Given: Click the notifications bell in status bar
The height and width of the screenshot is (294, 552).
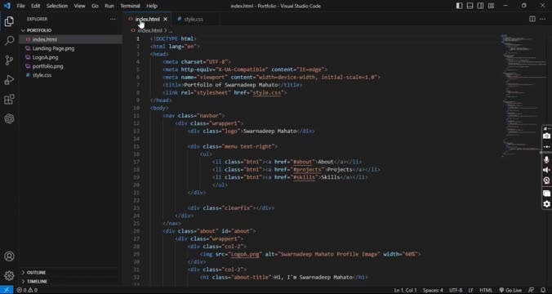Looking at the screenshot, I should 543,290.
